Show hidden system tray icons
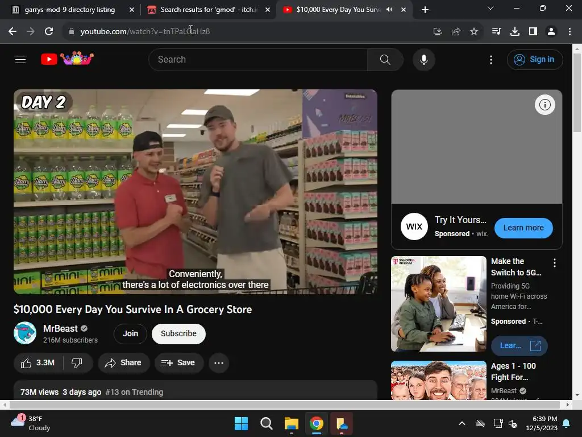582x437 pixels. (462, 423)
